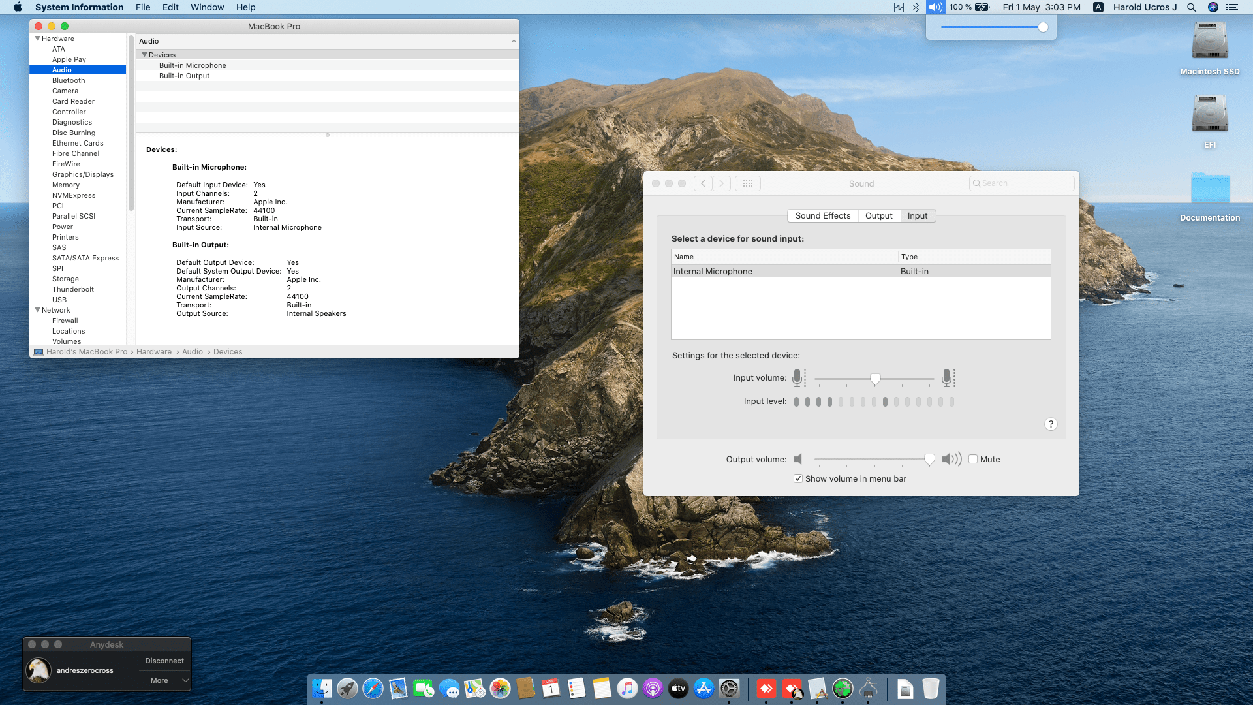Click the battery status icon in menu bar
The width and height of the screenshot is (1253, 705).
click(x=982, y=7)
